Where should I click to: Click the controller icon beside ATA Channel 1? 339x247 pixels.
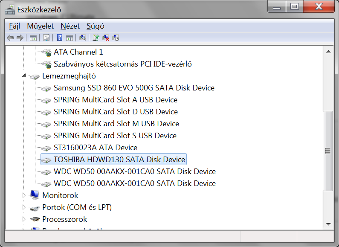46,52
